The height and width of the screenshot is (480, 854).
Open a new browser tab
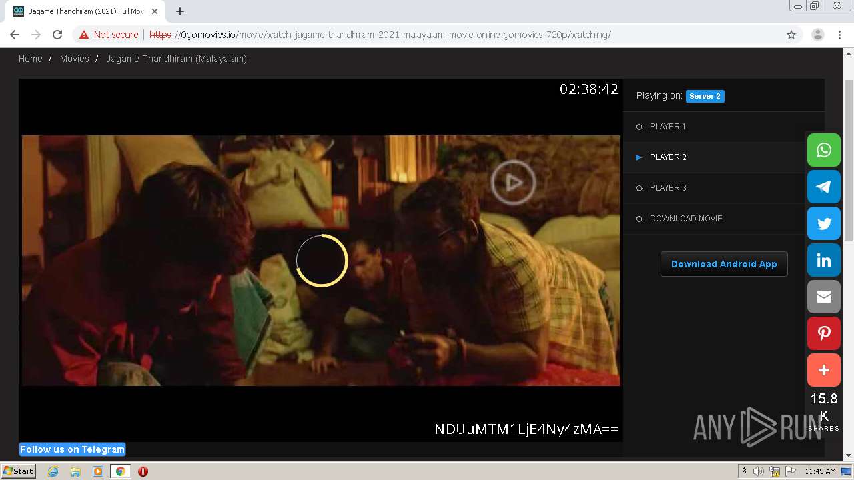180,11
